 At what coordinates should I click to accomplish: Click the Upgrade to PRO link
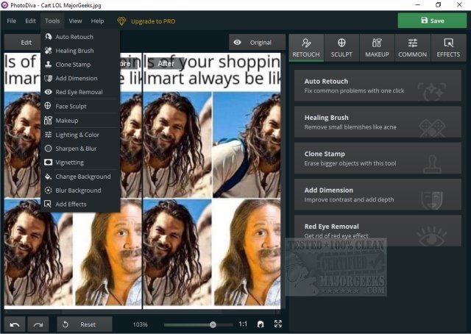pos(153,21)
